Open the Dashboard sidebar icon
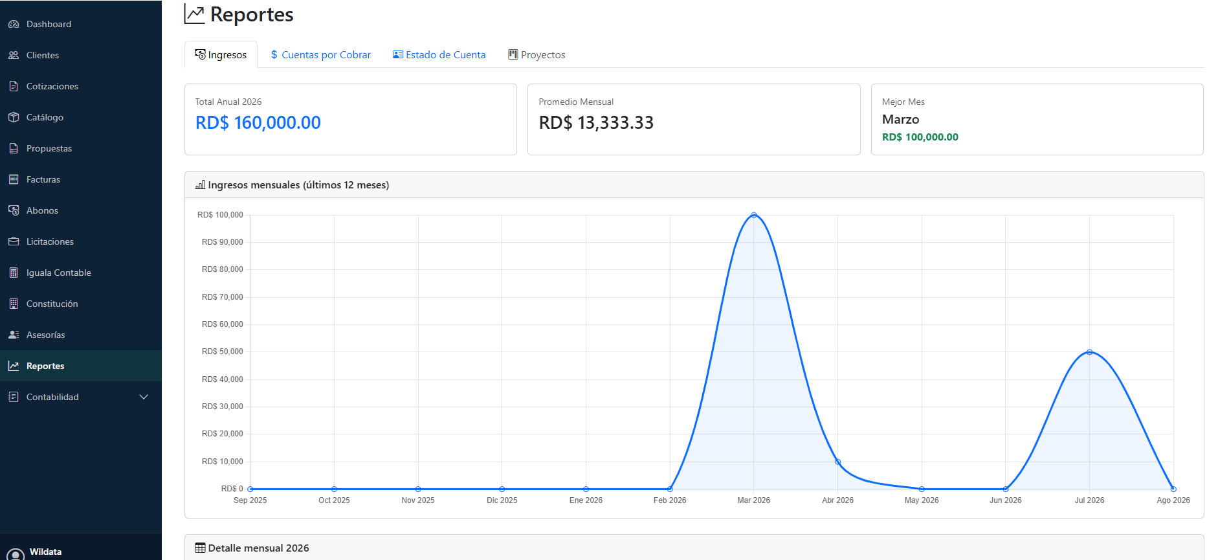1218x560 pixels. (x=14, y=24)
